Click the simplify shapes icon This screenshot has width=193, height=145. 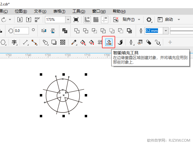tap(103, 31)
